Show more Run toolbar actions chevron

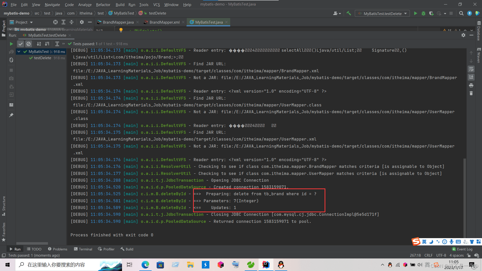tap(64, 44)
